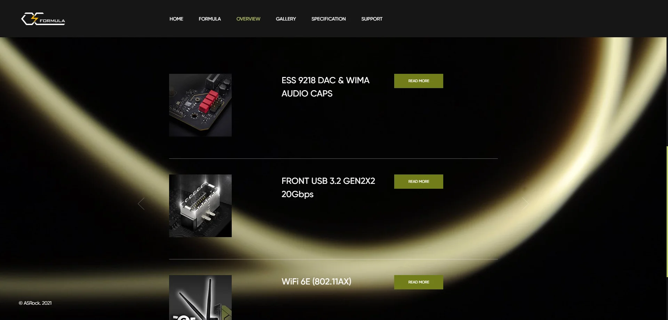Read more about WiFi 6E
This screenshot has height=320, width=668.
419,282
